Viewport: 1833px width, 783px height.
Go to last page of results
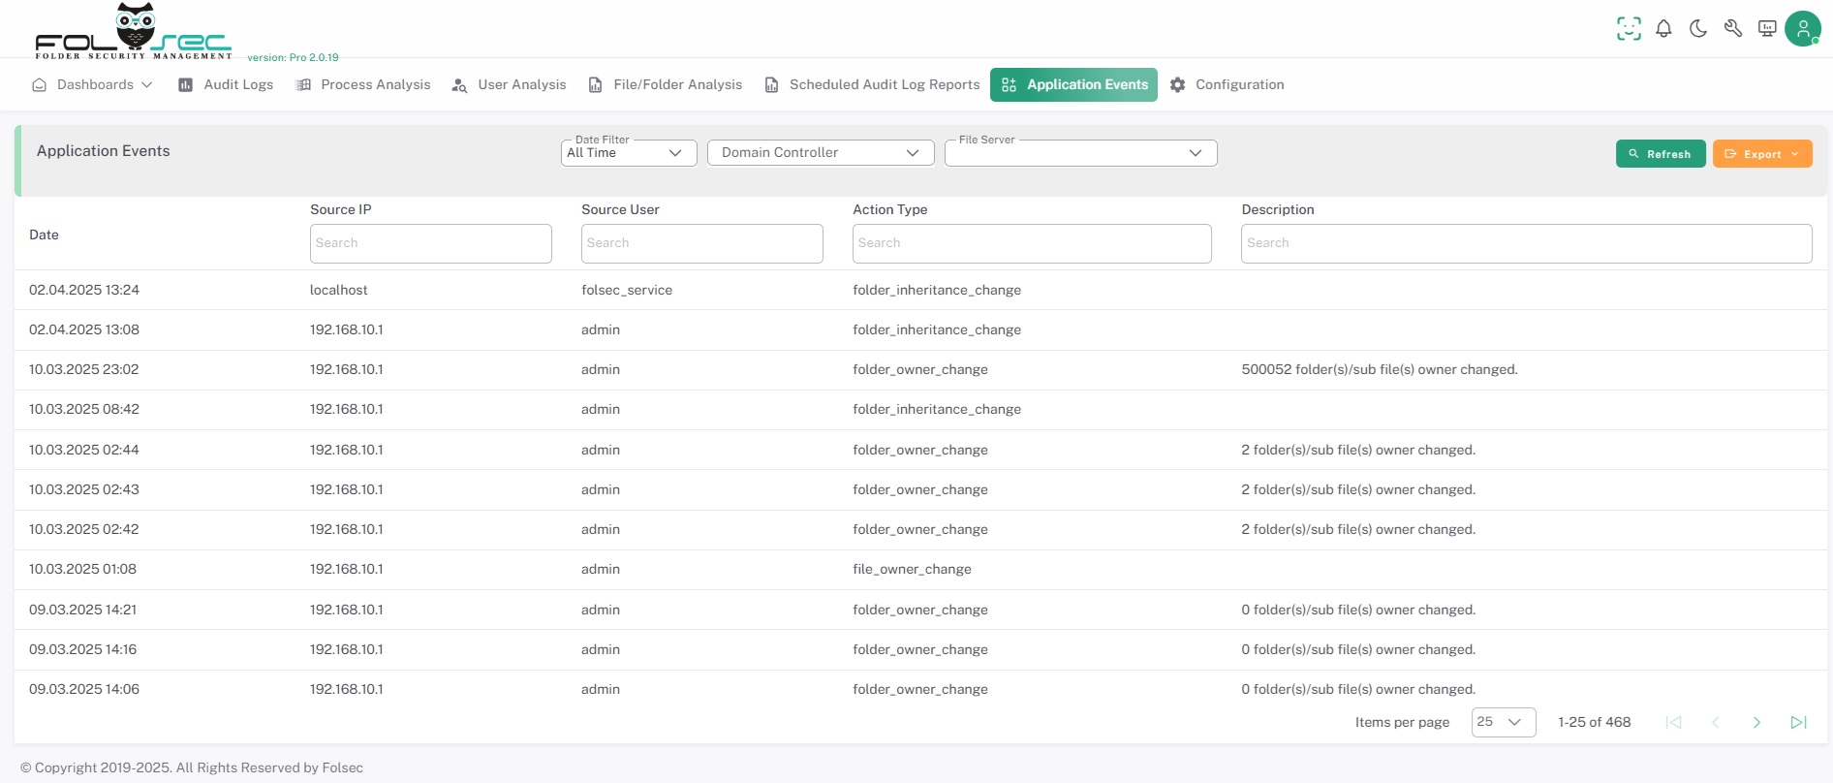click(1798, 722)
